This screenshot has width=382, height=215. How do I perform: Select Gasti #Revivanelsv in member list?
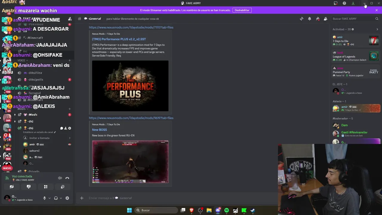click(355, 134)
